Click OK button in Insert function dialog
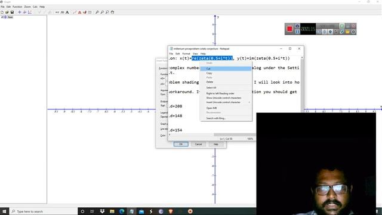 tap(181, 145)
